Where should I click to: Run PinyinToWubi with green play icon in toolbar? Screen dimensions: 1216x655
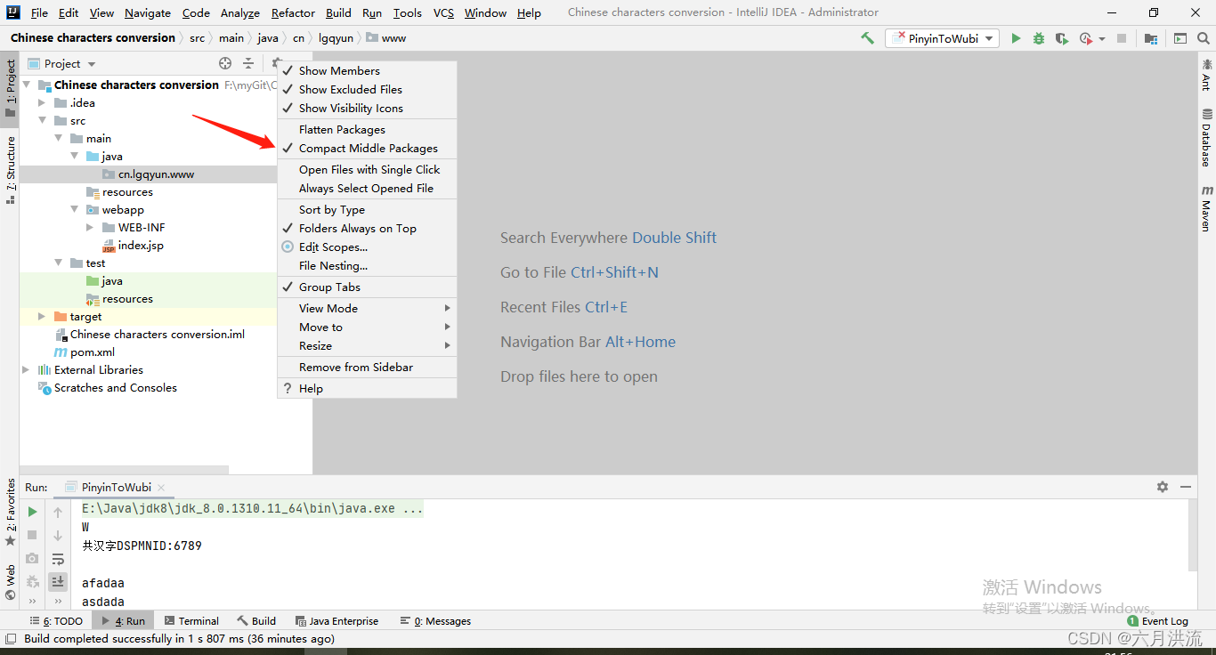[x=1016, y=38]
